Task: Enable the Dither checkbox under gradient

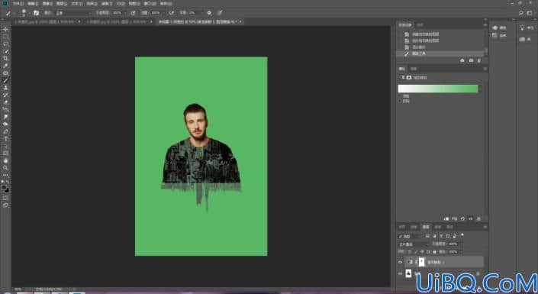Action: 400,96
